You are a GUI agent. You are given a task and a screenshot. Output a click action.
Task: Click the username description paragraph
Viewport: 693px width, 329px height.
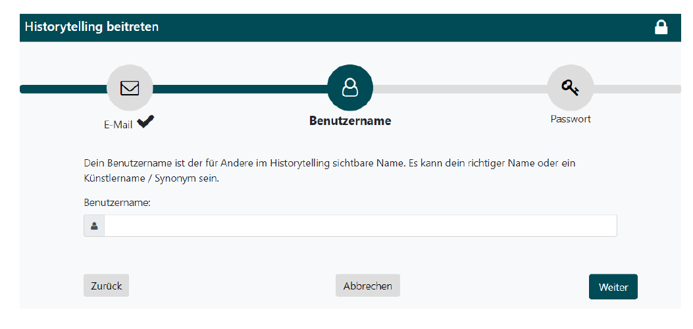tap(329, 171)
